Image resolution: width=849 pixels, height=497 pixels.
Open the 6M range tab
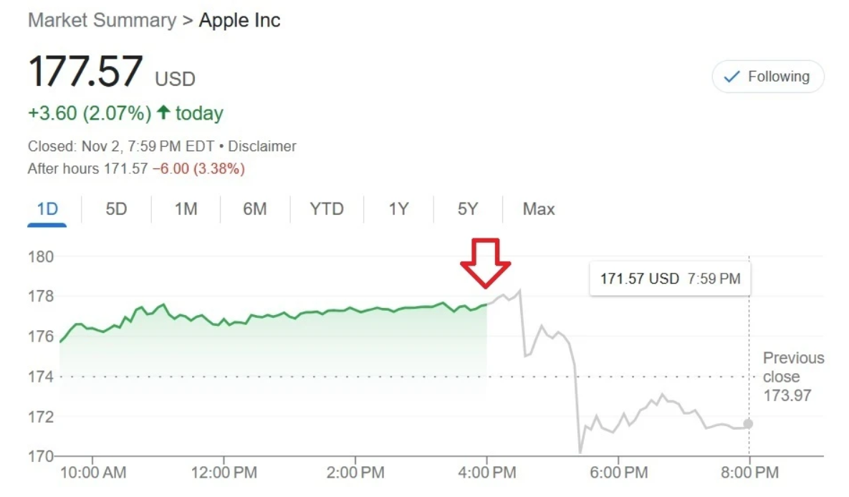coord(255,209)
